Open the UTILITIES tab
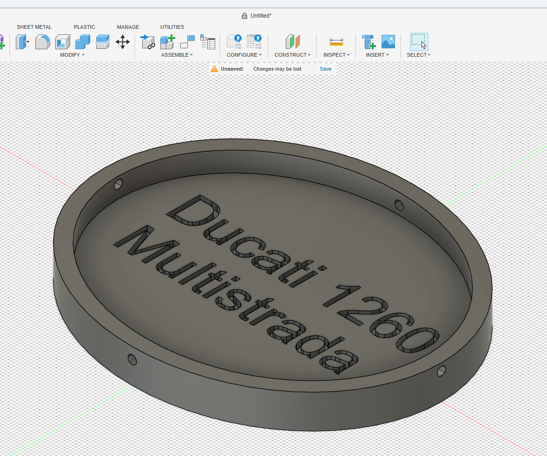 pos(172,27)
